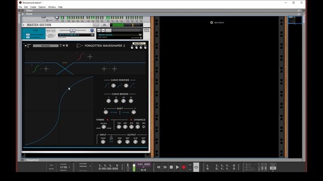The height and width of the screenshot is (181, 323).
Task: Click the Output Pan knob
Action: tap(120, 142)
